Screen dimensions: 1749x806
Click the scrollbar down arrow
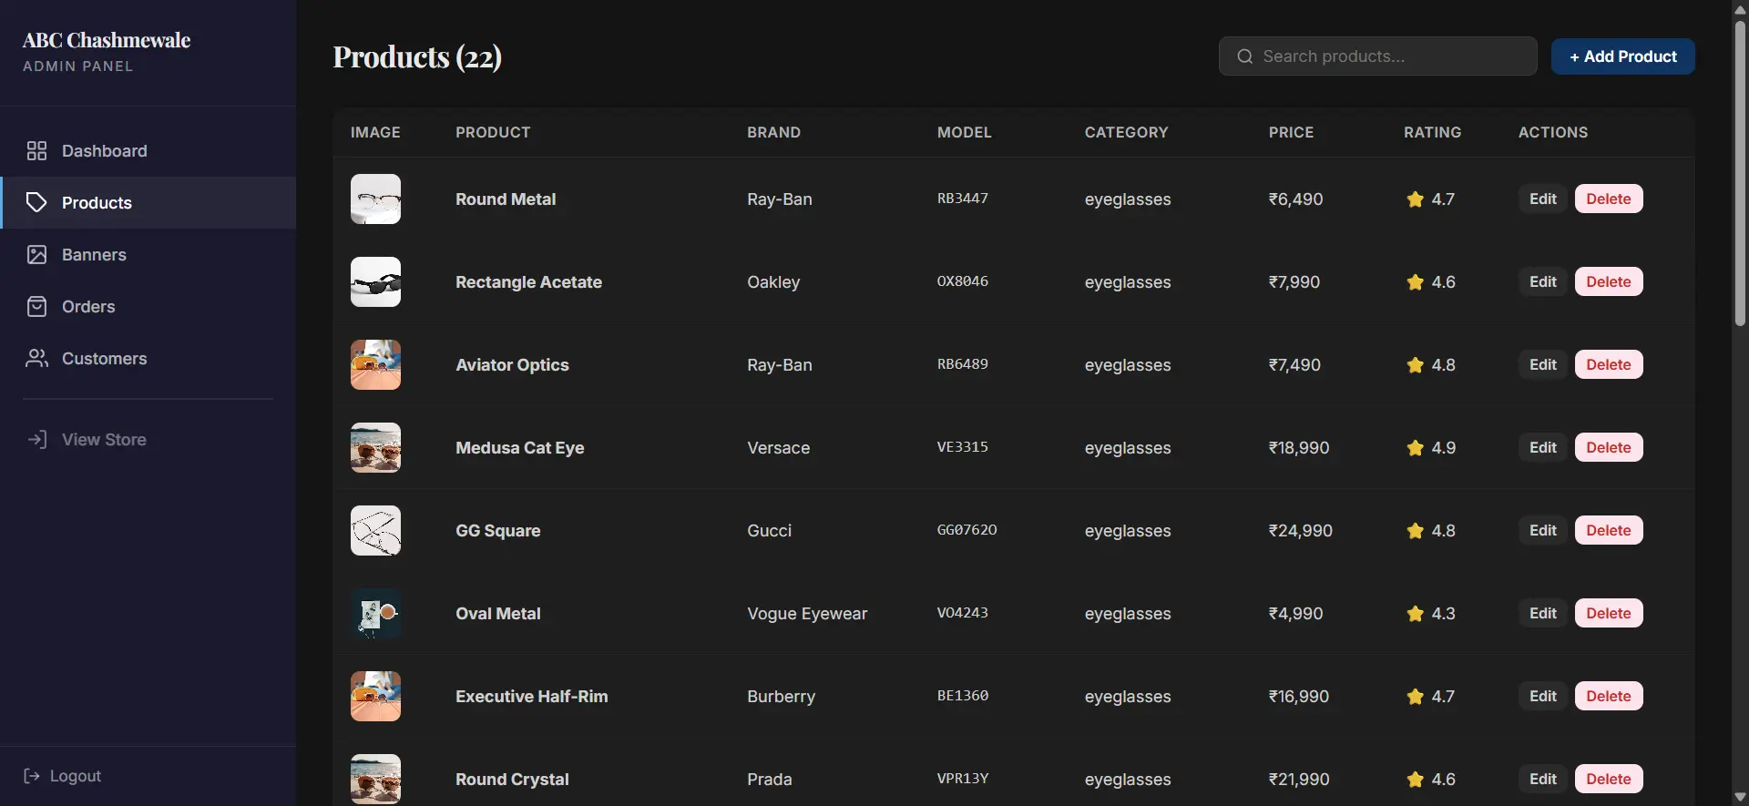(1740, 797)
